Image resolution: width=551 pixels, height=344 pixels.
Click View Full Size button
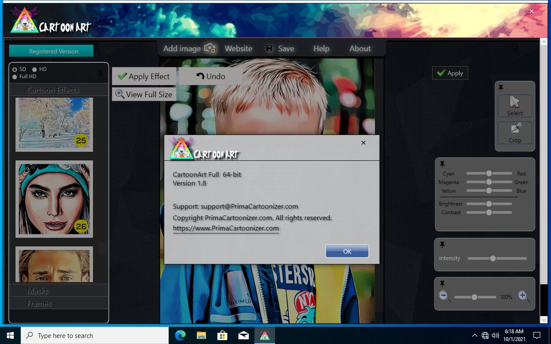(144, 94)
